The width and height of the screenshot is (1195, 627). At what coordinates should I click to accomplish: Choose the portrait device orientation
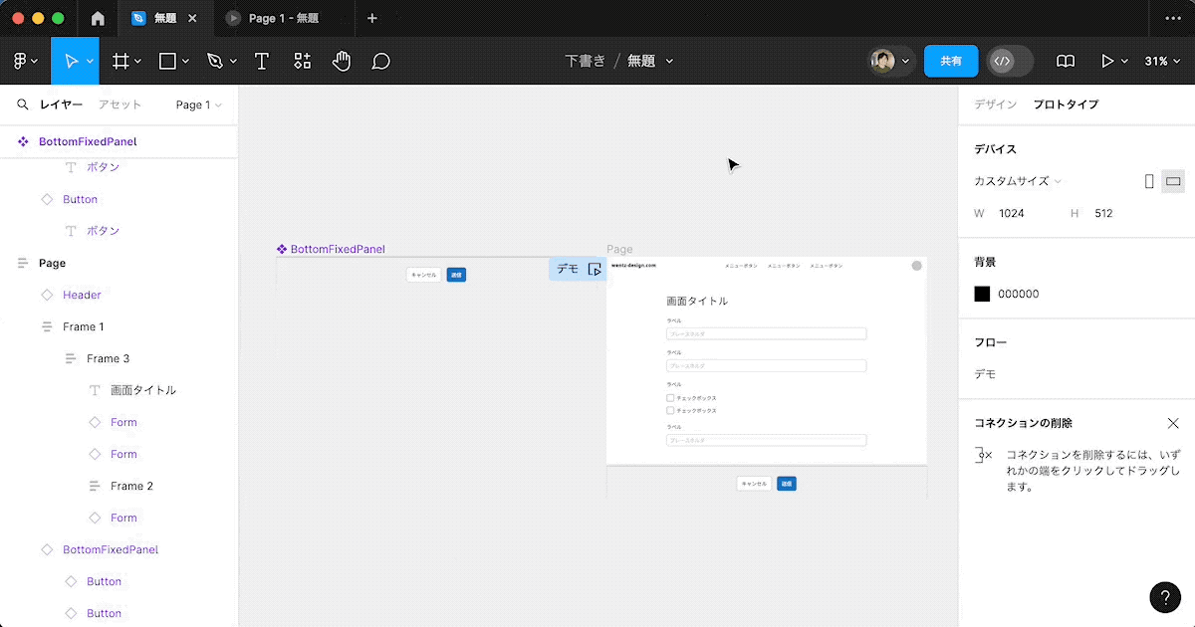[x=1149, y=181]
